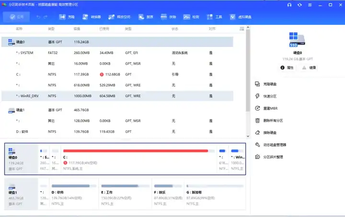The image size is (345, 217).
Task: Click the 应用 apply button
Action: coord(16,17)
